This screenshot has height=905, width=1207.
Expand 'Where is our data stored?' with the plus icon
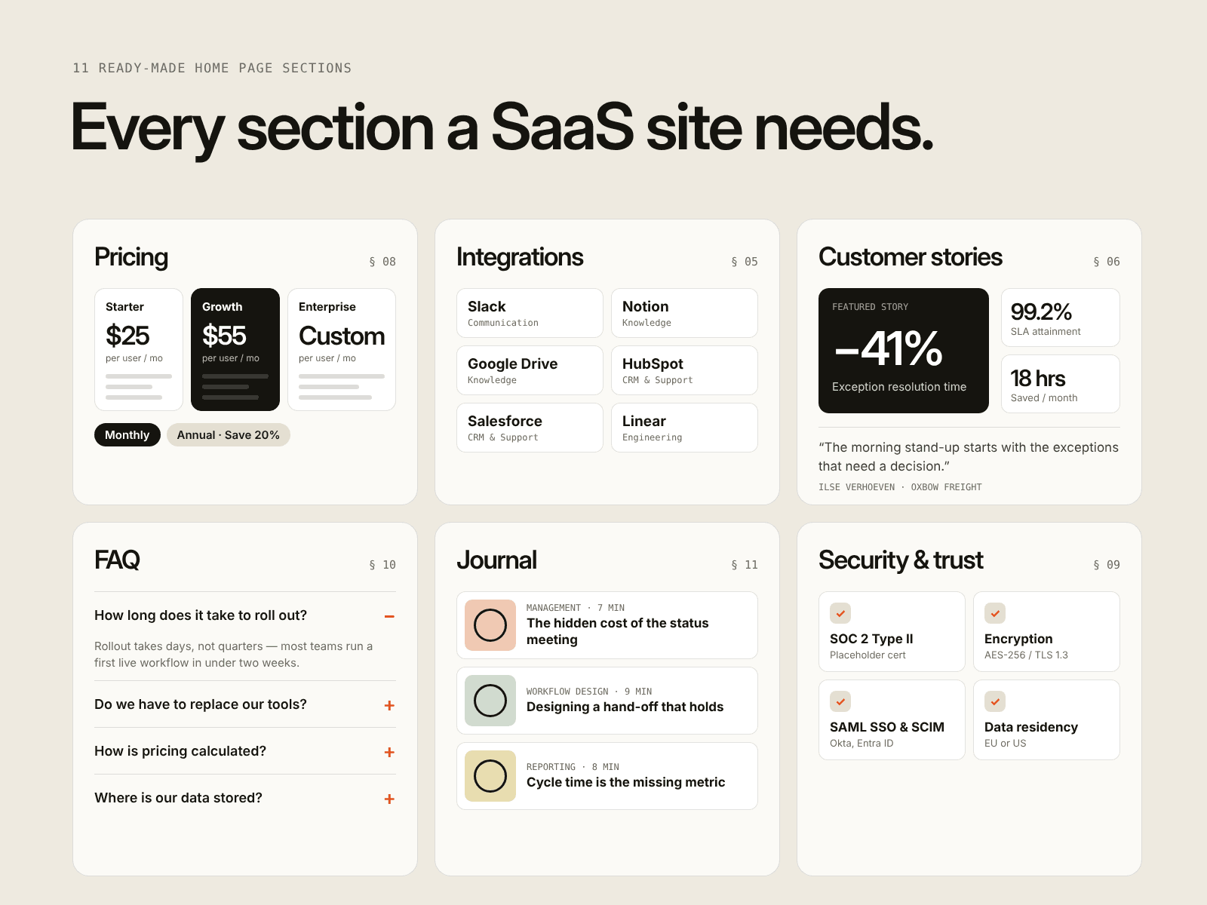(389, 799)
